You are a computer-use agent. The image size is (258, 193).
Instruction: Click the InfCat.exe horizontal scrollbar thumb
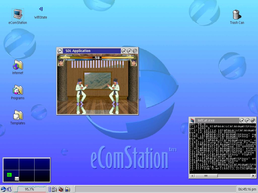206,176
